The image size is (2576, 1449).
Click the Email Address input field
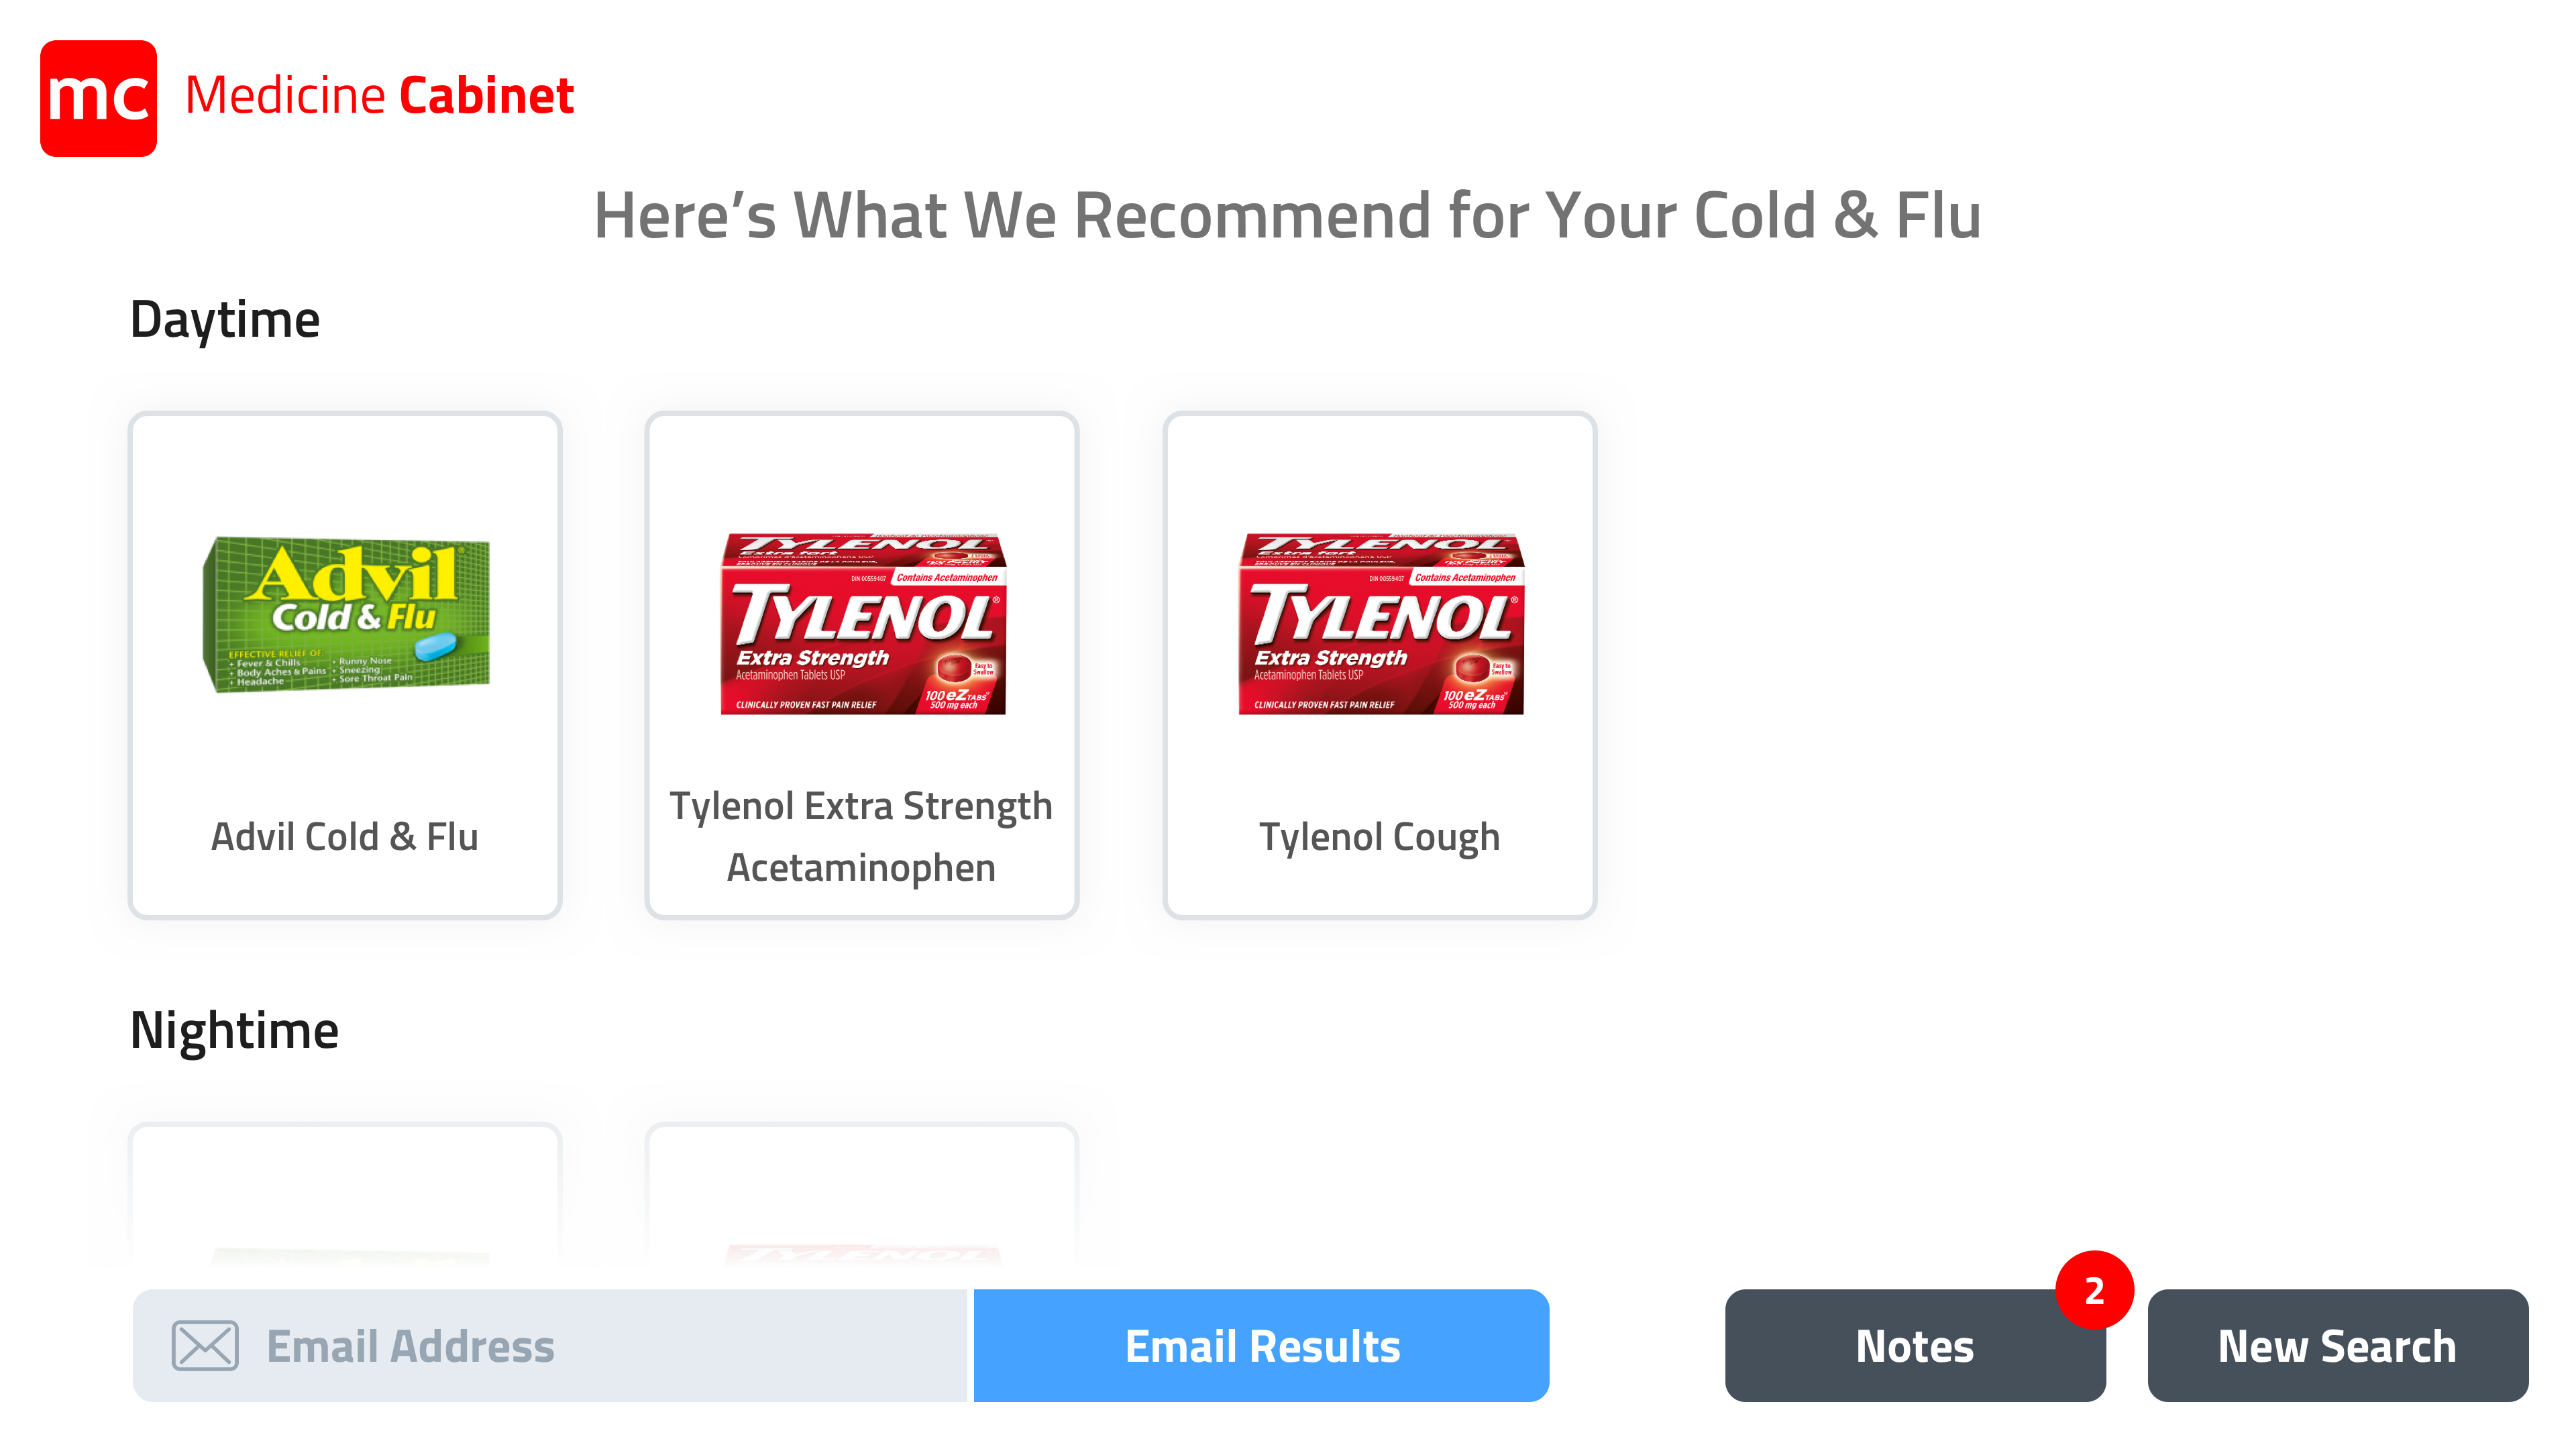(x=551, y=1345)
